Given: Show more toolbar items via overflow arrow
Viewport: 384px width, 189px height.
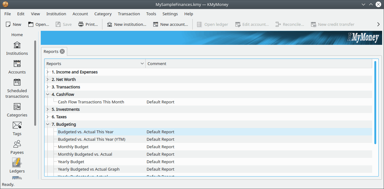Looking at the screenshot, I should pyautogui.click(x=378, y=24).
